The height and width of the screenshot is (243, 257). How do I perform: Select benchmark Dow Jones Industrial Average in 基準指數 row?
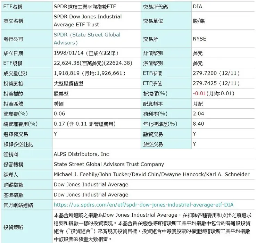tap(91, 195)
